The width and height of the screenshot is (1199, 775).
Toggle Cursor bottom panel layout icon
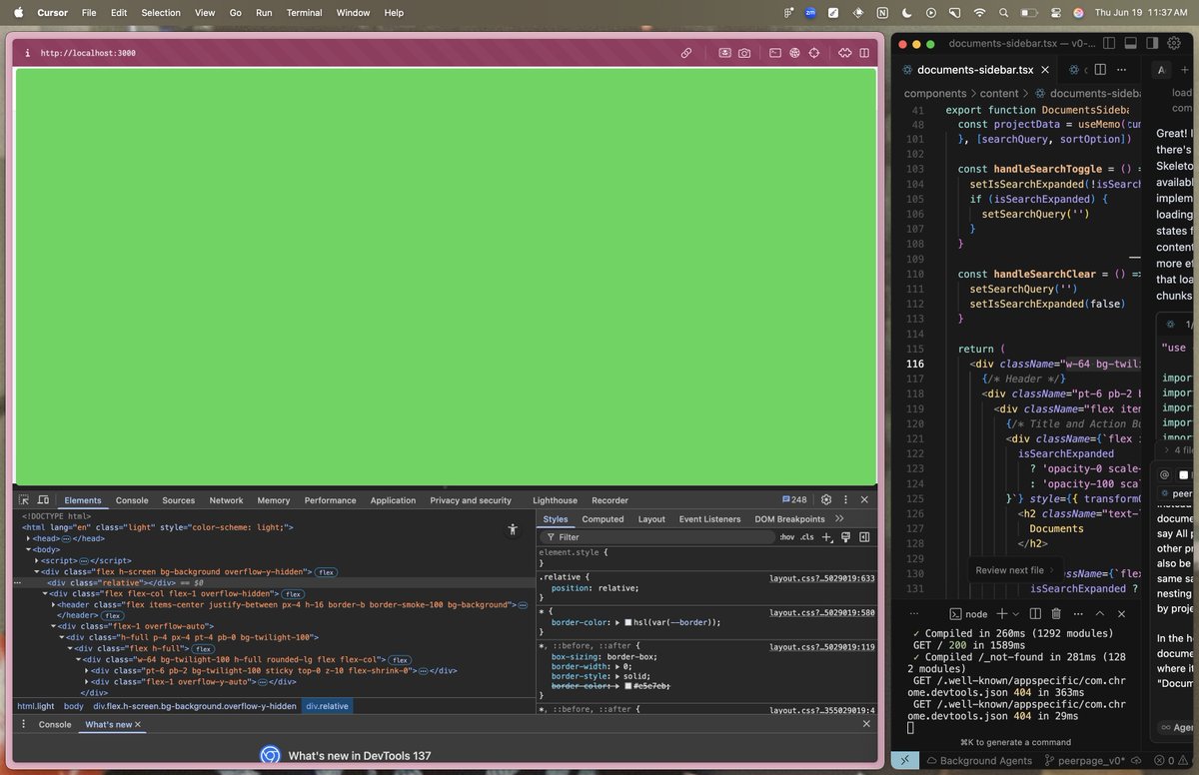(x=1130, y=43)
